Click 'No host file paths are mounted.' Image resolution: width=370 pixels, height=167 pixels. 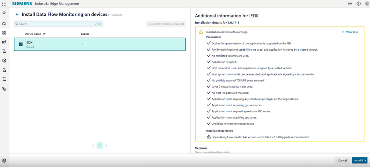click(x=230, y=93)
